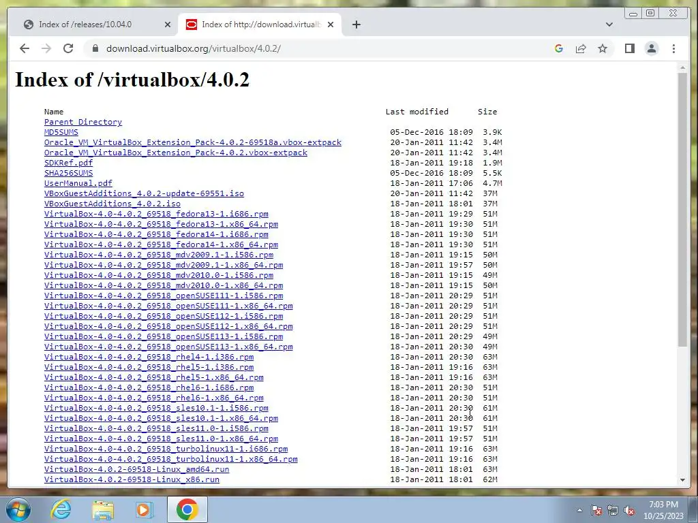Open SDKRef.pdf link

click(69, 163)
